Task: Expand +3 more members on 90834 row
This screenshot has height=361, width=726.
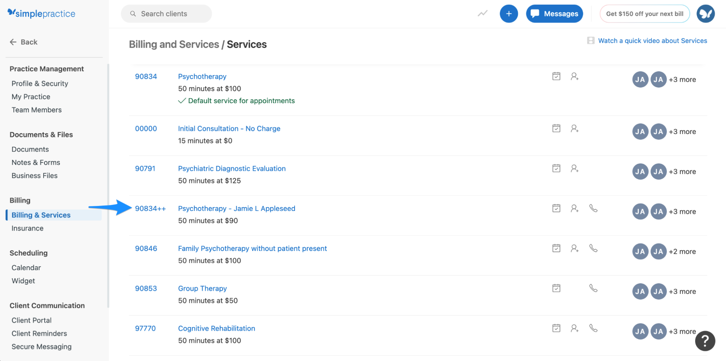Action: pyautogui.click(x=682, y=79)
